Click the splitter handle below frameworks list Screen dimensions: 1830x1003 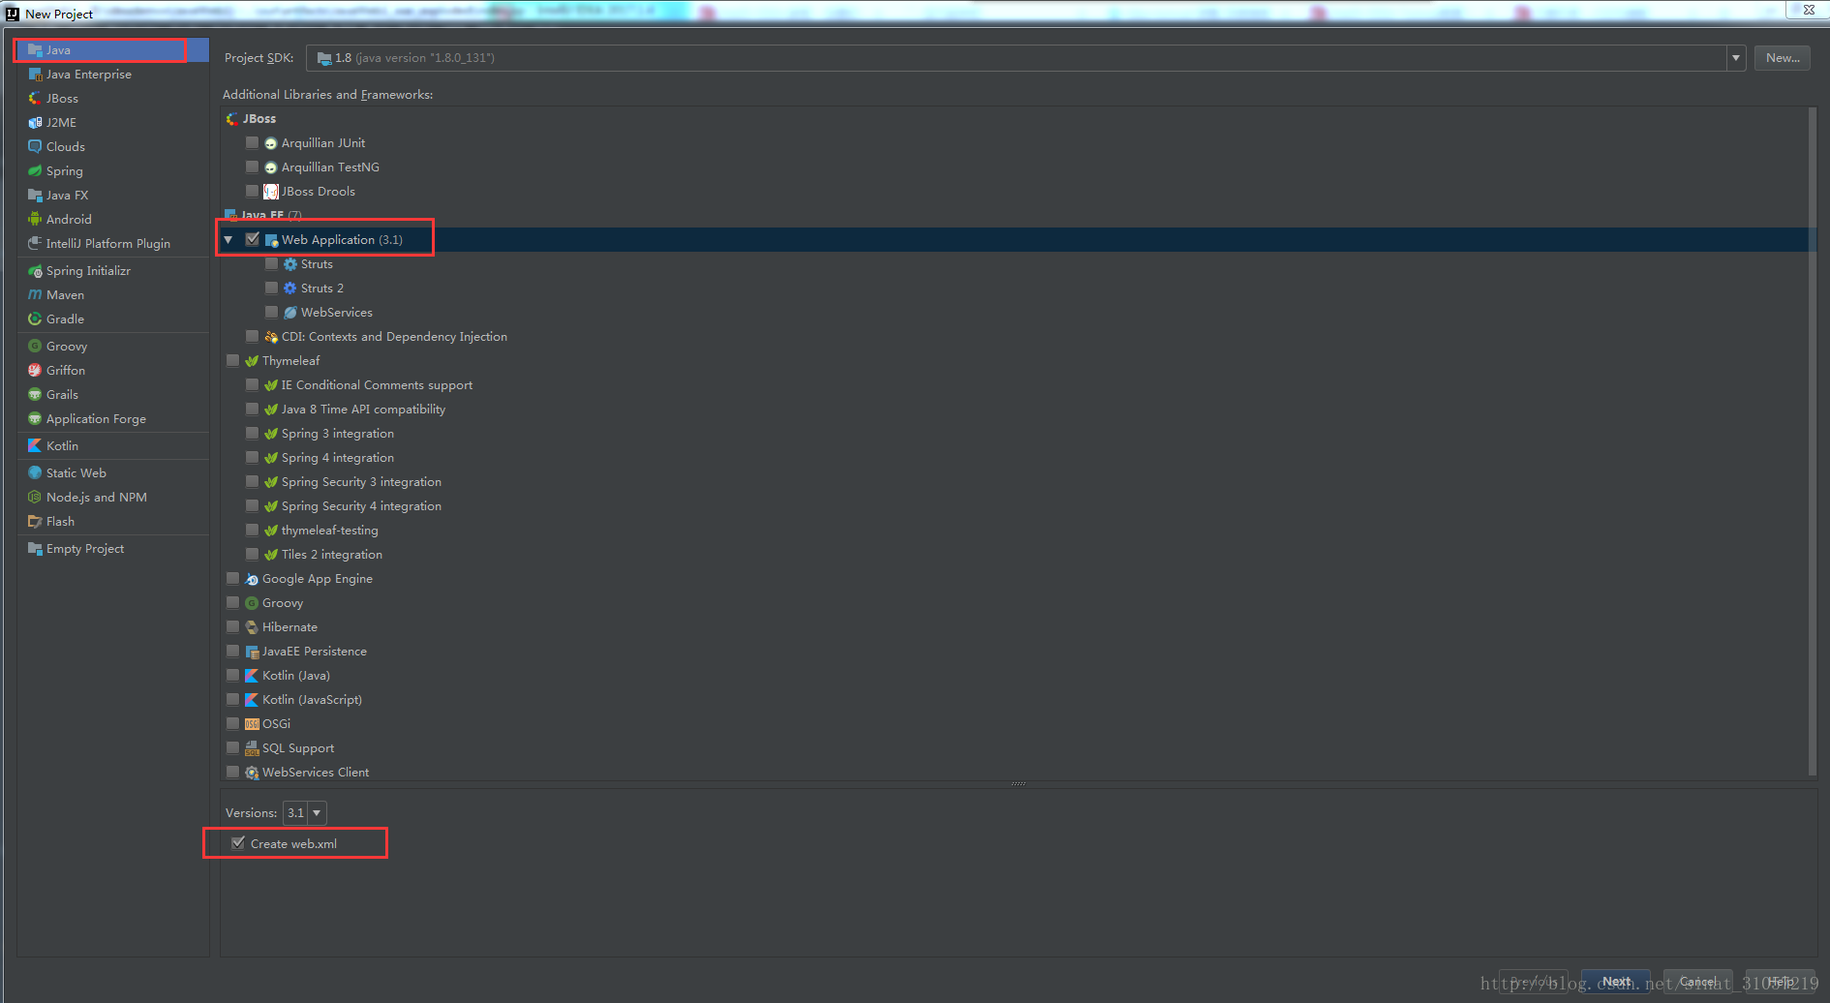(1019, 783)
